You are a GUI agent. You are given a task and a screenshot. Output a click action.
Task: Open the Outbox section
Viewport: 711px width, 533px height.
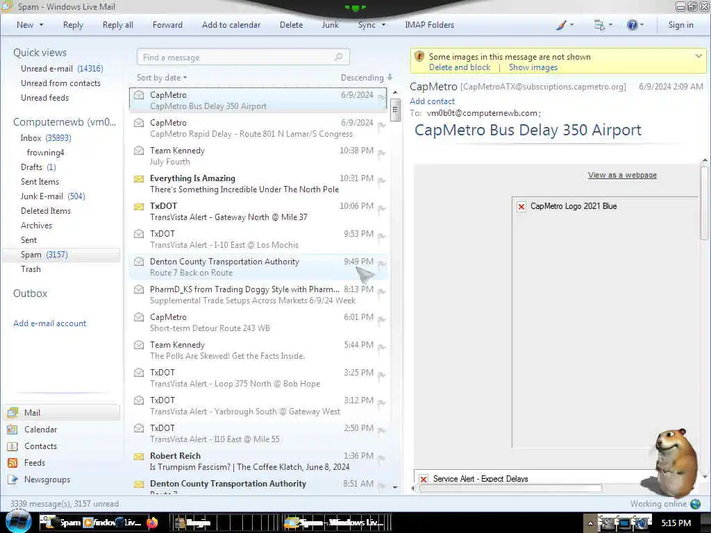click(30, 294)
